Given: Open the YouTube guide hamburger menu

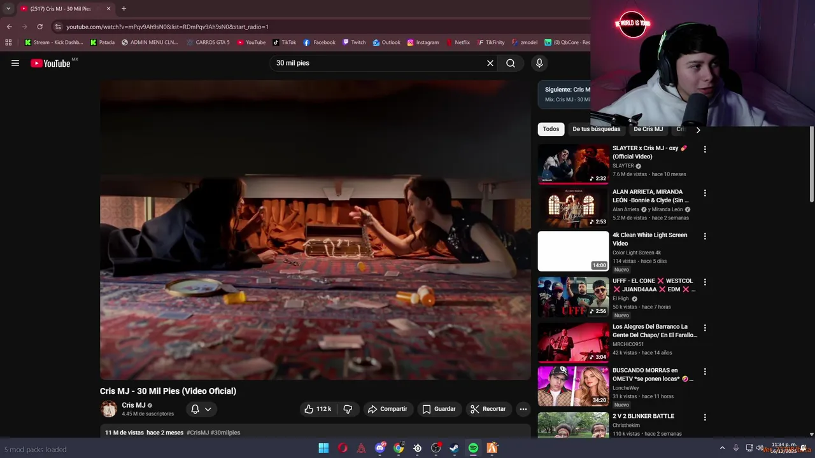Looking at the screenshot, I should [x=15, y=63].
